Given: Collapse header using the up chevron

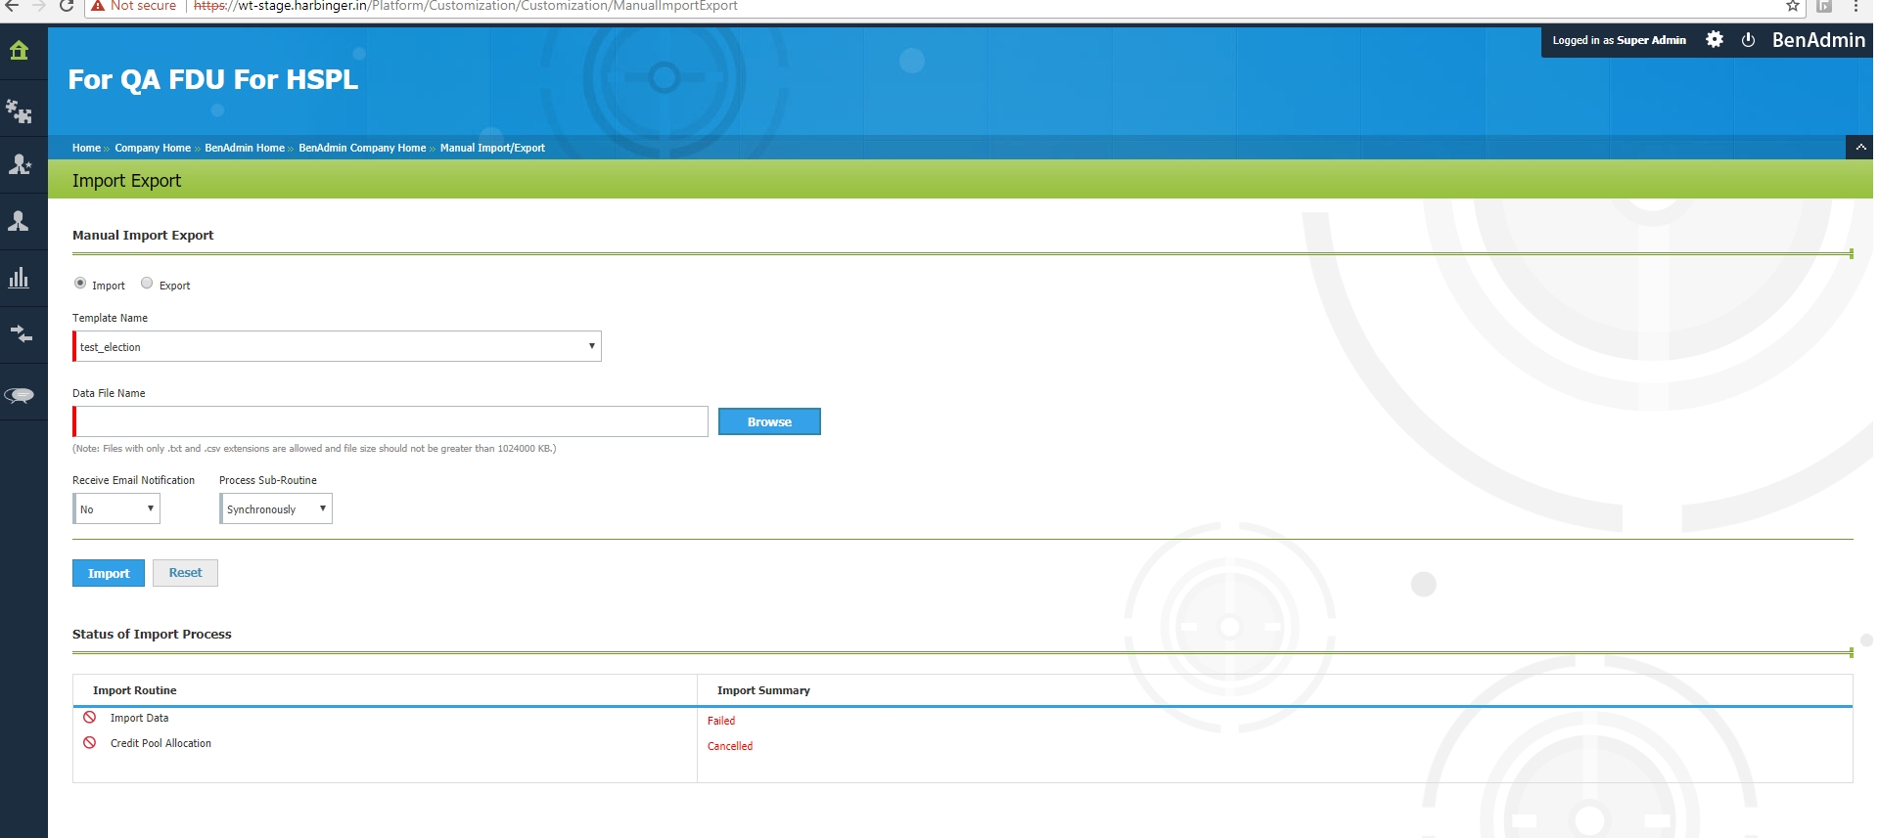Looking at the screenshot, I should click(1860, 148).
